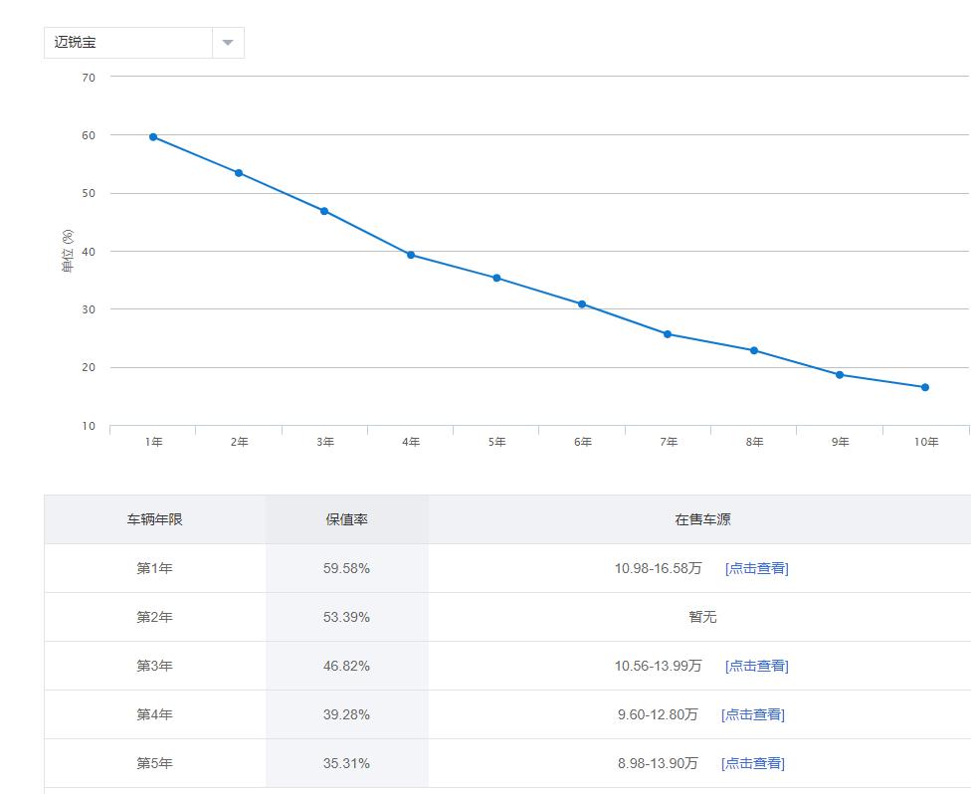The image size is (971, 794).
Task: Click the 9年 chart data point
Action: (840, 375)
